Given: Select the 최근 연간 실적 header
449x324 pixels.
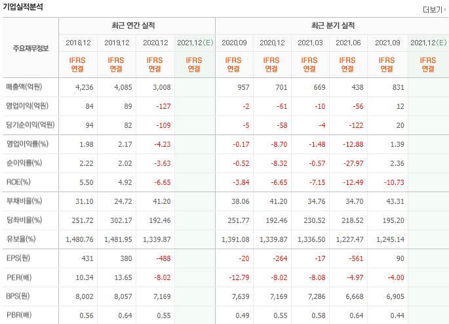Looking at the screenshot, I should pyautogui.click(x=133, y=26).
